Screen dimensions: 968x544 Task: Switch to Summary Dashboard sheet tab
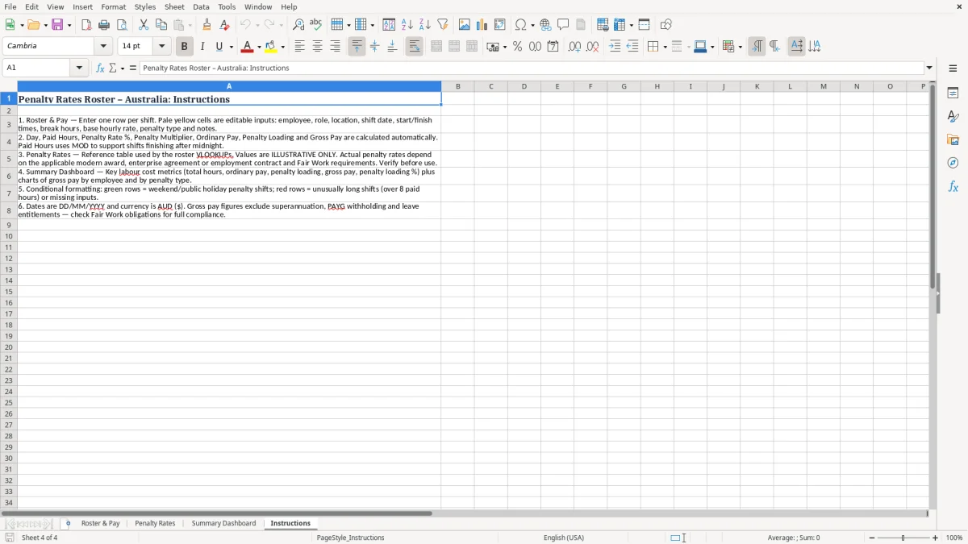[x=223, y=524]
